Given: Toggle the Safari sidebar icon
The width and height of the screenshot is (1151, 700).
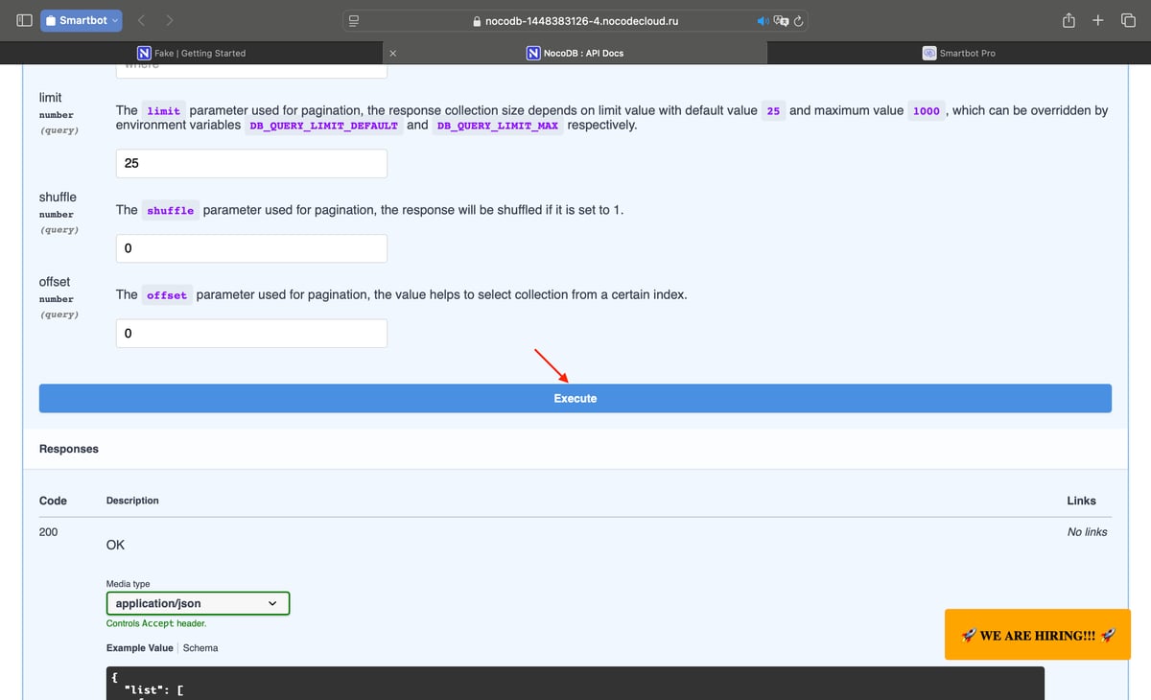Looking at the screenshot, I should click(x=25, y=20).
